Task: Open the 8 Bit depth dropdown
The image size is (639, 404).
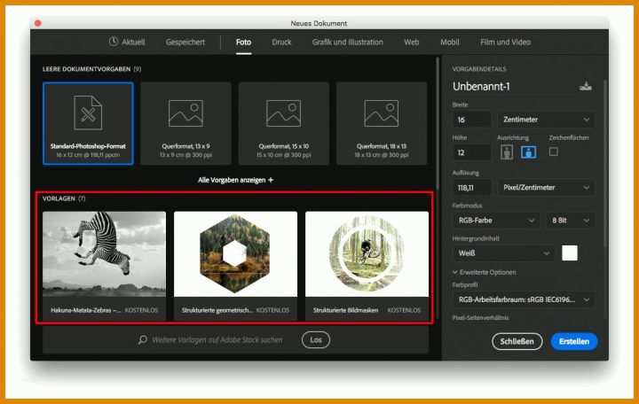Action: tap(570, 221)
